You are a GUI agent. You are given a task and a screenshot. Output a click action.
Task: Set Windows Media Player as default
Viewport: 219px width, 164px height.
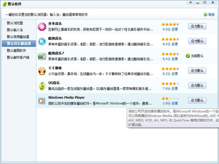click(x=197, y=100)
